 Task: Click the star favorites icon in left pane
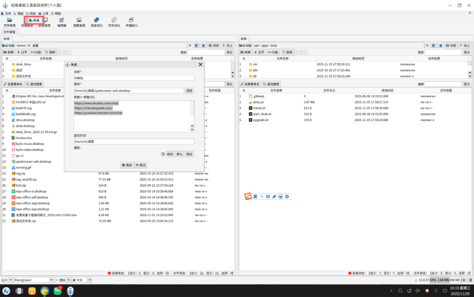coord(204,45)
